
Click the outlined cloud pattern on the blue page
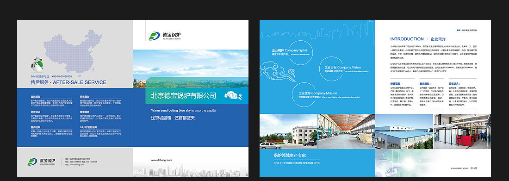[278, 71]
